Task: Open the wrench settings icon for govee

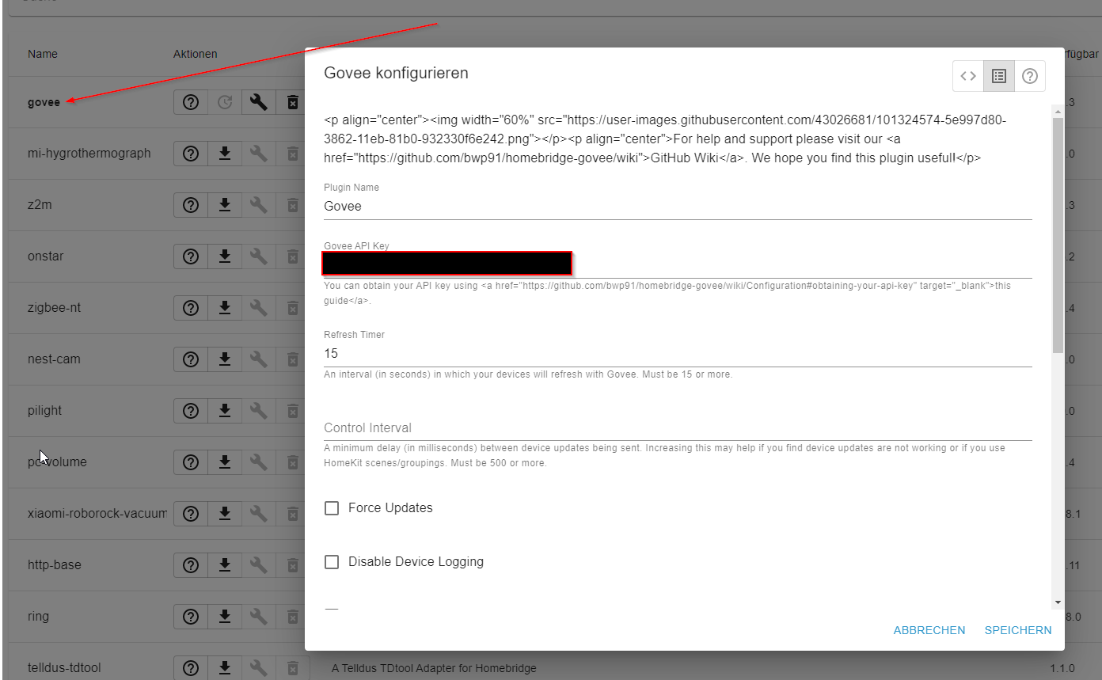Action: (258, 102)
